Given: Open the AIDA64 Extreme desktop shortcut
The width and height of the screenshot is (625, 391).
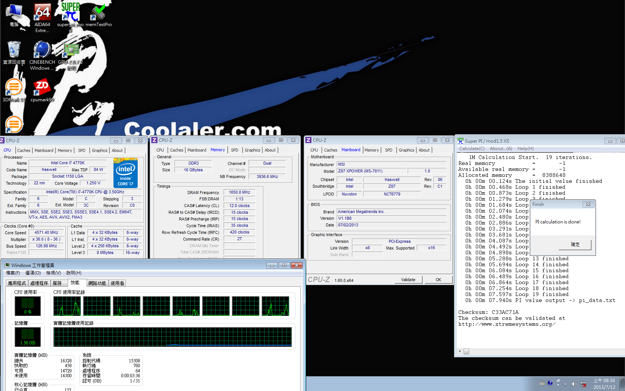Looking at the screenshot, I should (42, 18).
